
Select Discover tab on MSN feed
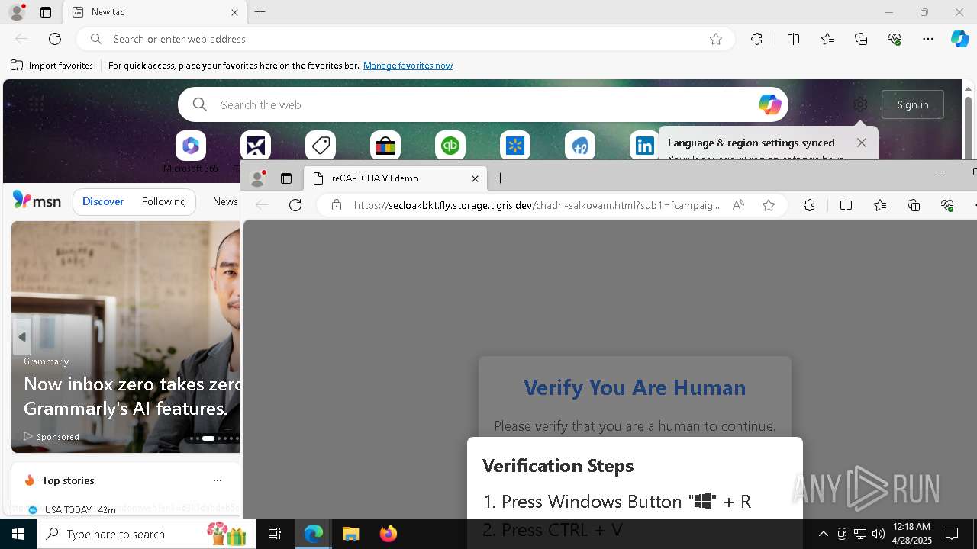click(x=103, y=201)
